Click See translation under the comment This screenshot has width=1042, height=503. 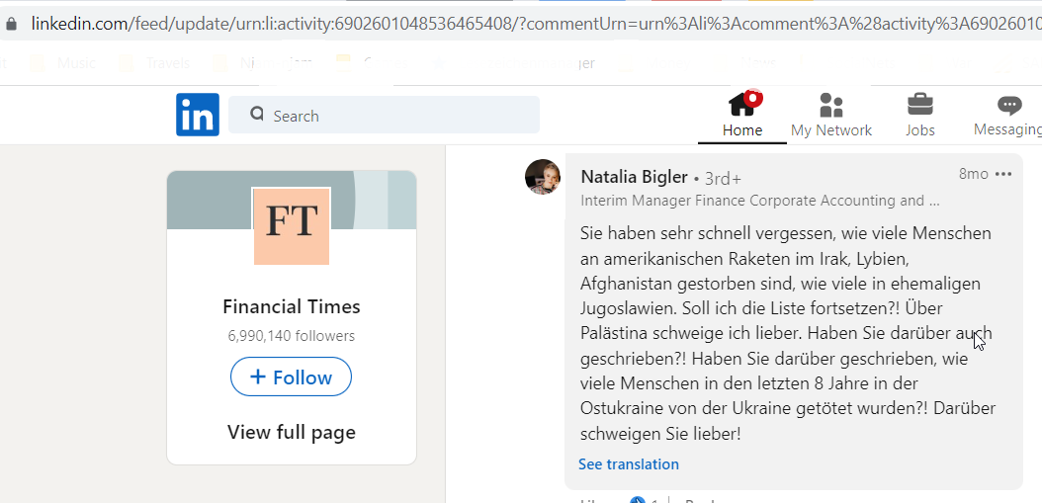click(629, 463)
